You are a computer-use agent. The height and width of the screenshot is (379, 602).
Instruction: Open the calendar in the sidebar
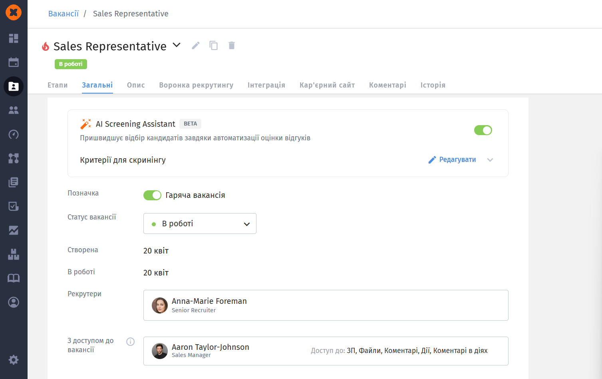coord(14,62)
